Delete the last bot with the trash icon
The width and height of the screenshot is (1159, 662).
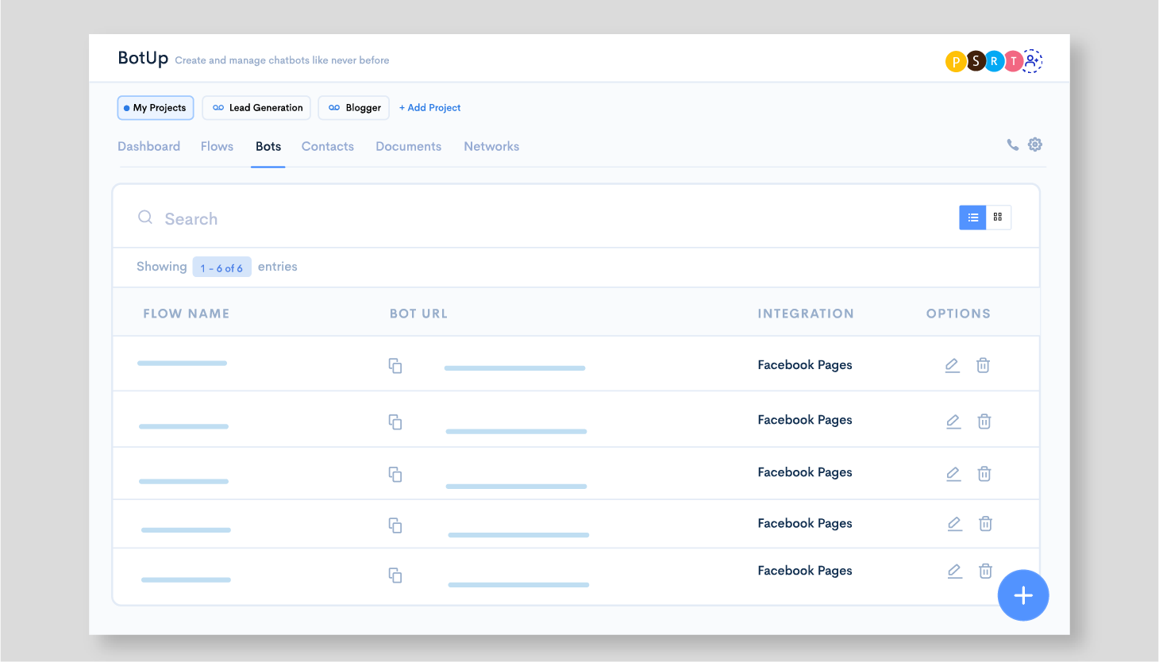point(984,571)
